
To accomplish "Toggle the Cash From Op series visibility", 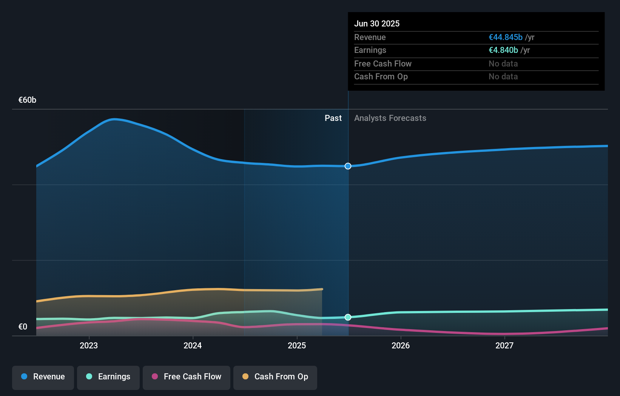I will pos(275,377).
